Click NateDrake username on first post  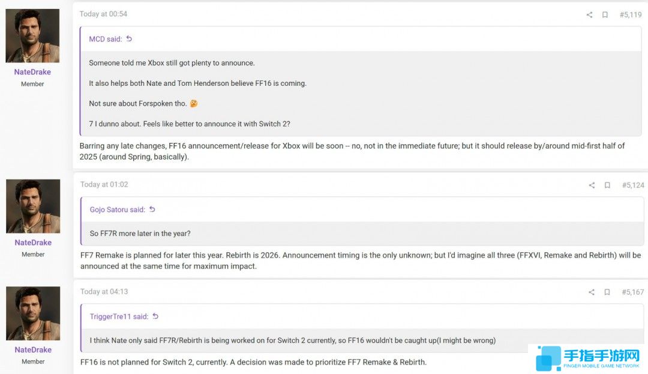point(32,72)
